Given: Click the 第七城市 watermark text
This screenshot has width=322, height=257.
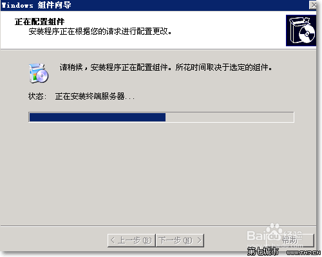Looking at the screenshot, I should [263, 251].
